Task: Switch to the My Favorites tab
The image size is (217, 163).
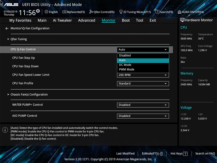Action: (20, 21)
